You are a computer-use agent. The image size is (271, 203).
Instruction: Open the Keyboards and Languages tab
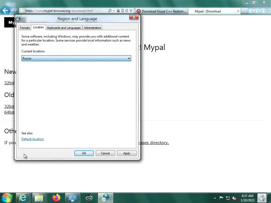(64, 27)
